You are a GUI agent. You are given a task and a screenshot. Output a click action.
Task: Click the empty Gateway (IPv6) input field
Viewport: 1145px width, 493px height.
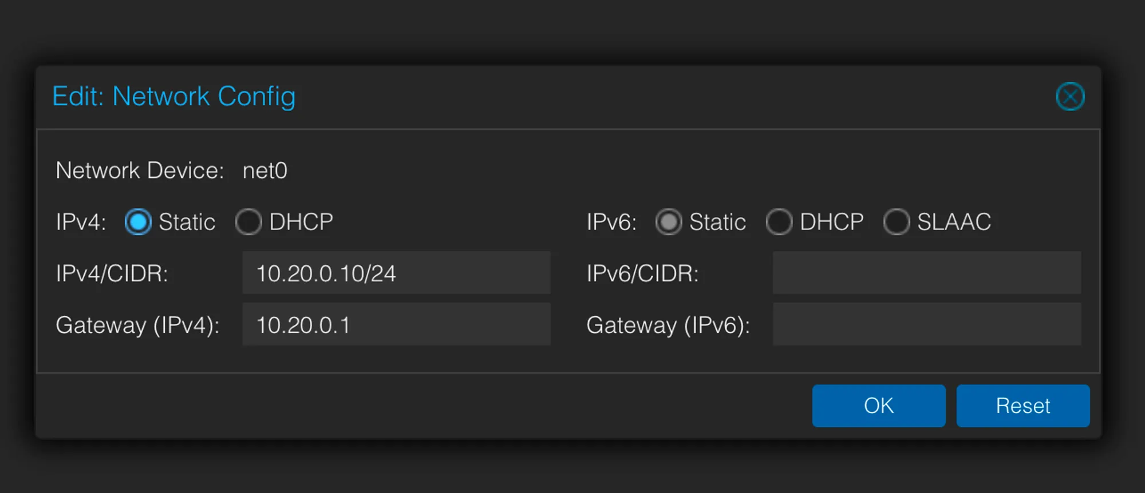point(926,324)
